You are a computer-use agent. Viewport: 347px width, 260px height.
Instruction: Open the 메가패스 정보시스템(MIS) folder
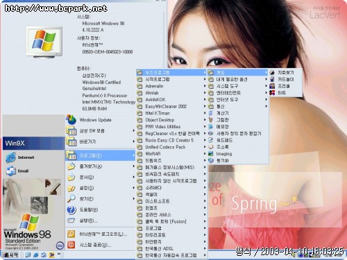[x=171, y=167]
